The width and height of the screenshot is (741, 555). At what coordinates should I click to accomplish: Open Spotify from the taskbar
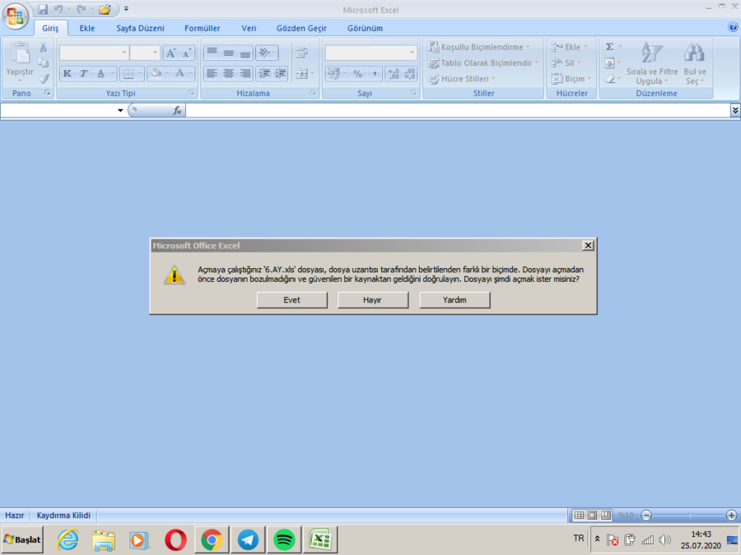coord(284,539)
